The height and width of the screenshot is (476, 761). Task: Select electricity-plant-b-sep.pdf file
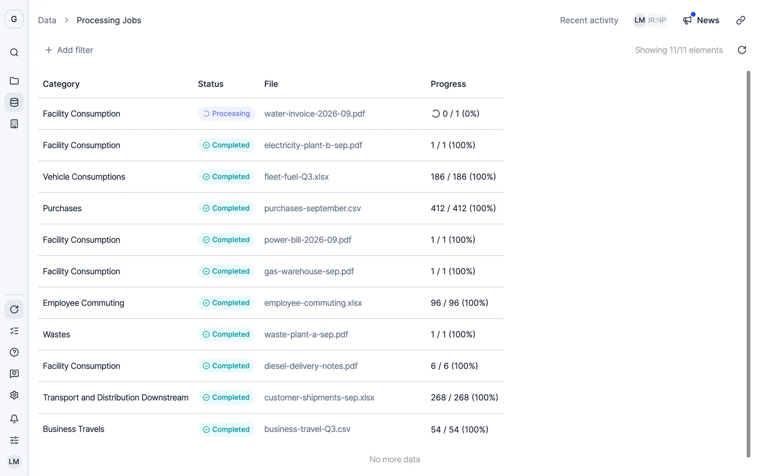coord(313,145)
